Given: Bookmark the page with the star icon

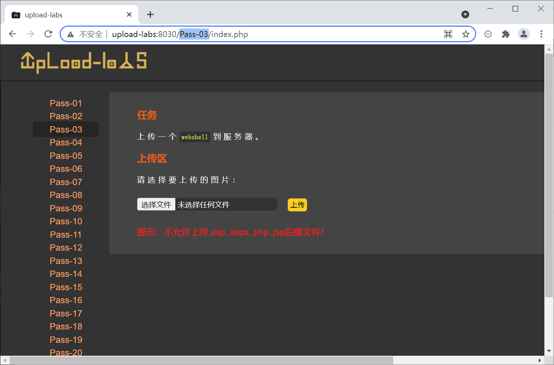Looking at the screenshot, I should 465,34.
